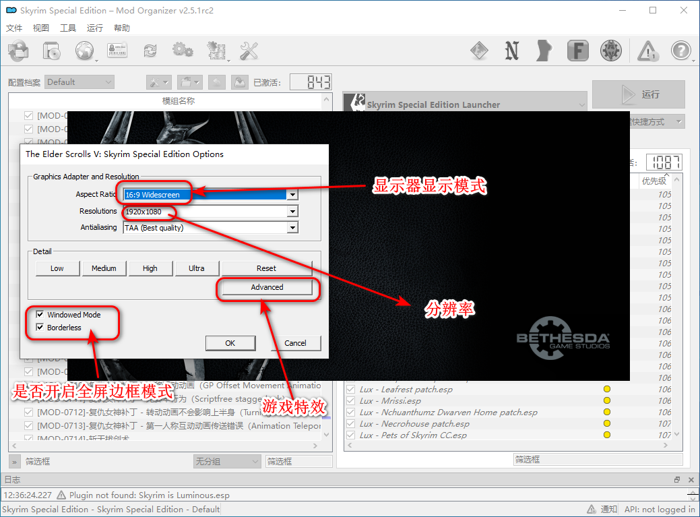Open settings via wrench and screwdriver icon

tap(249, 51)
